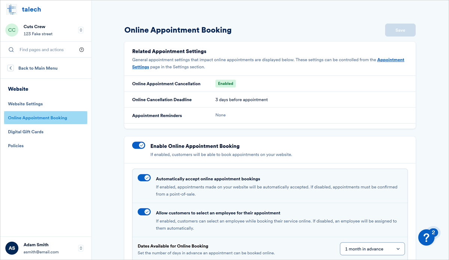
Task: Turn off automatically accept online appointment bookings
Action: click(x=144, y=177)
